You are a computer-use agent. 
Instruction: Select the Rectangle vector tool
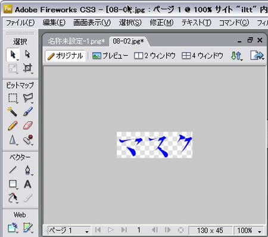click(x=13, y=184)
